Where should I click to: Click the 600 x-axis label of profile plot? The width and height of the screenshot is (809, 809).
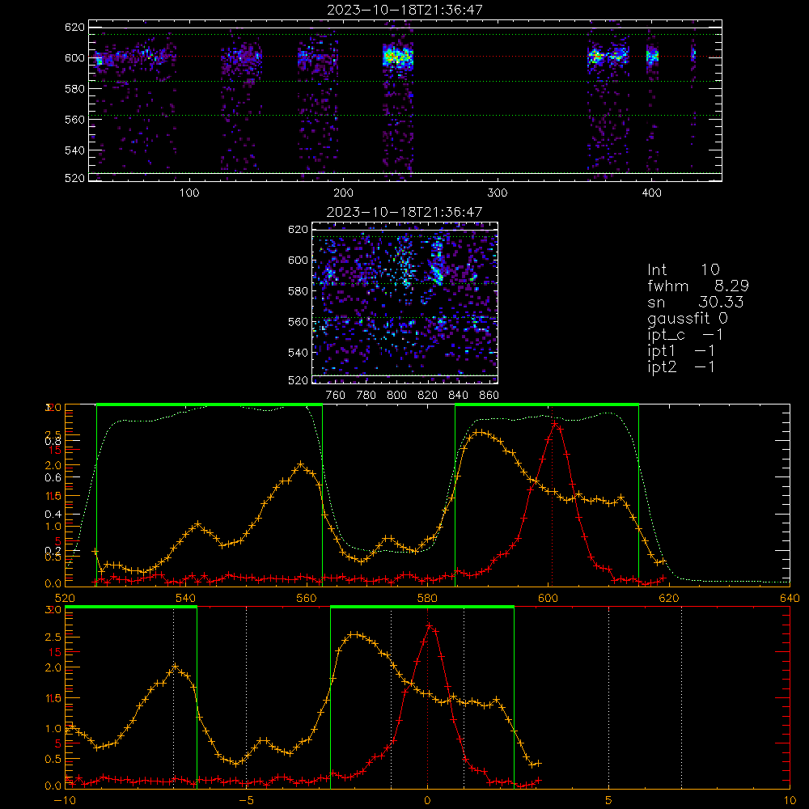(x=548, y=599)
